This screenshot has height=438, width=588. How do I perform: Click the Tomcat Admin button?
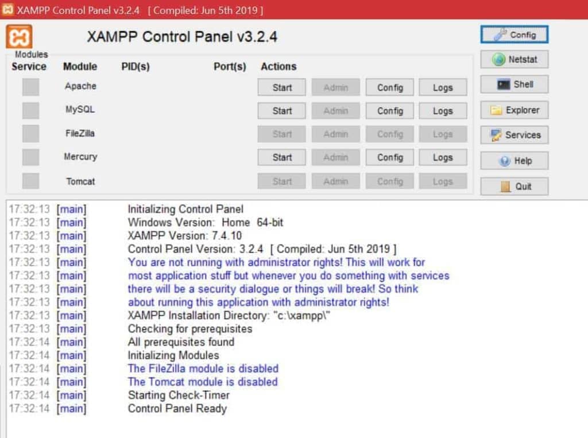[335, 181]
